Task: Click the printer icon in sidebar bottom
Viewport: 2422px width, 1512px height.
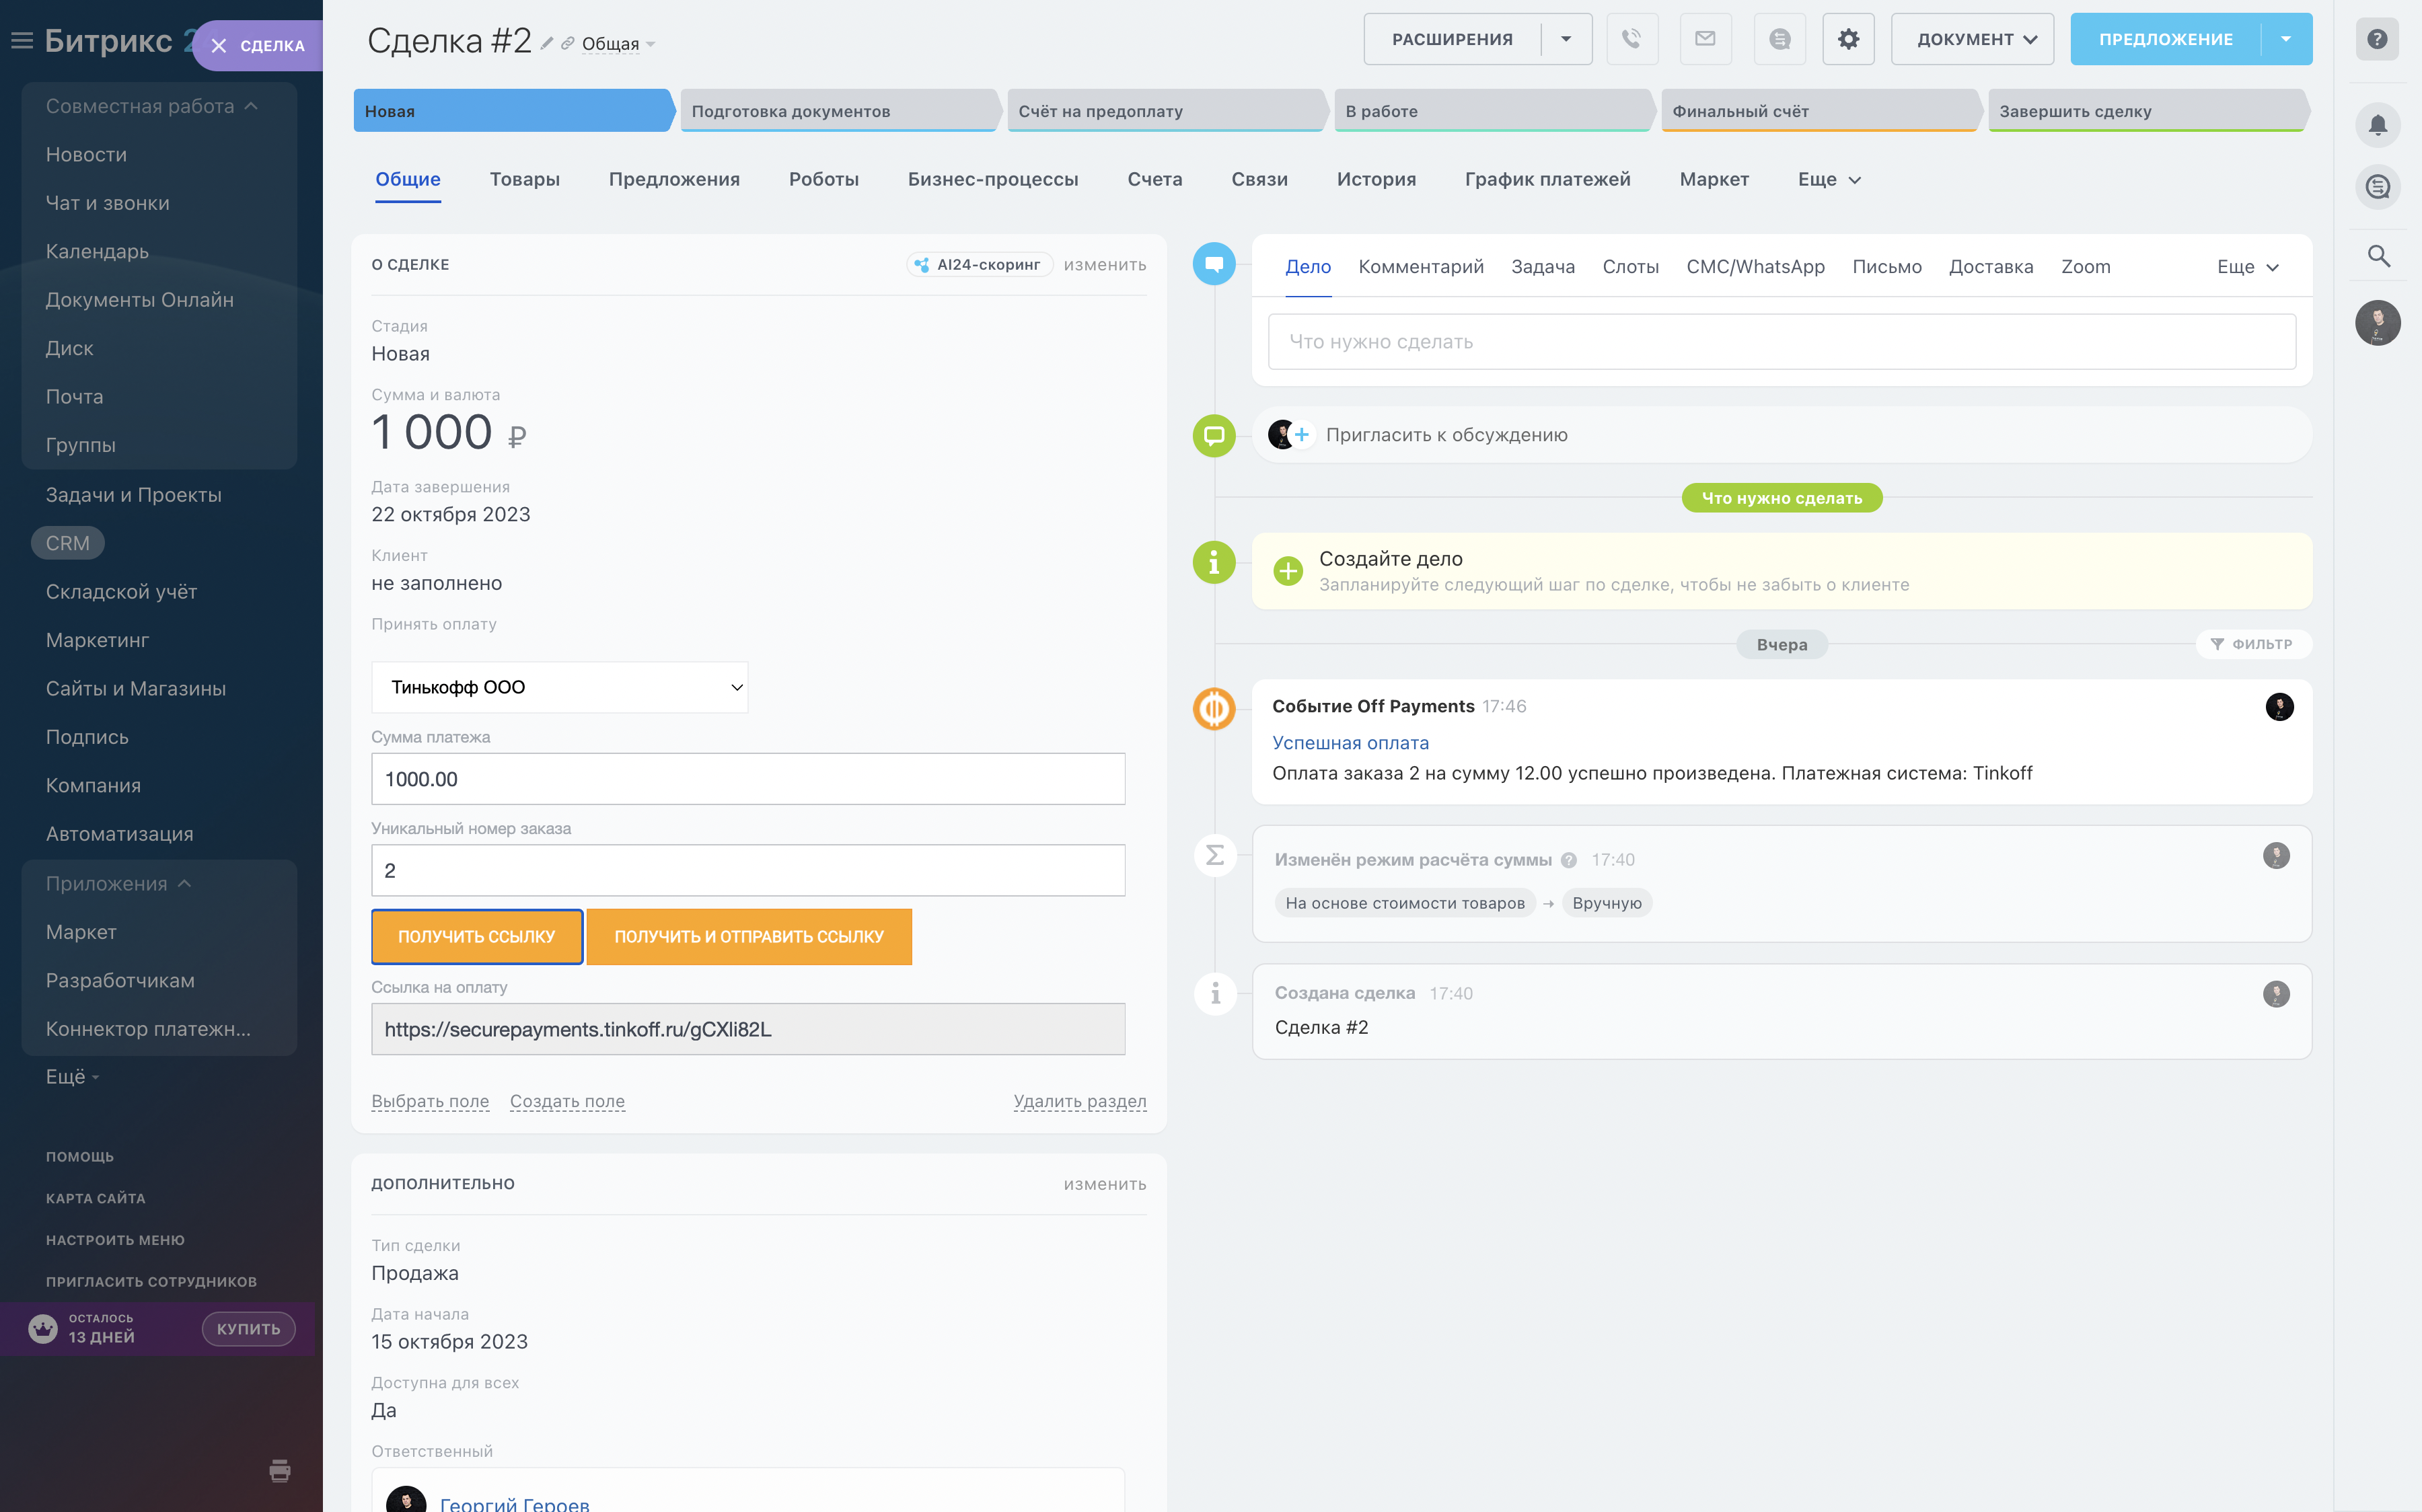Action: pyautogui.click(x=280, y=1470)
